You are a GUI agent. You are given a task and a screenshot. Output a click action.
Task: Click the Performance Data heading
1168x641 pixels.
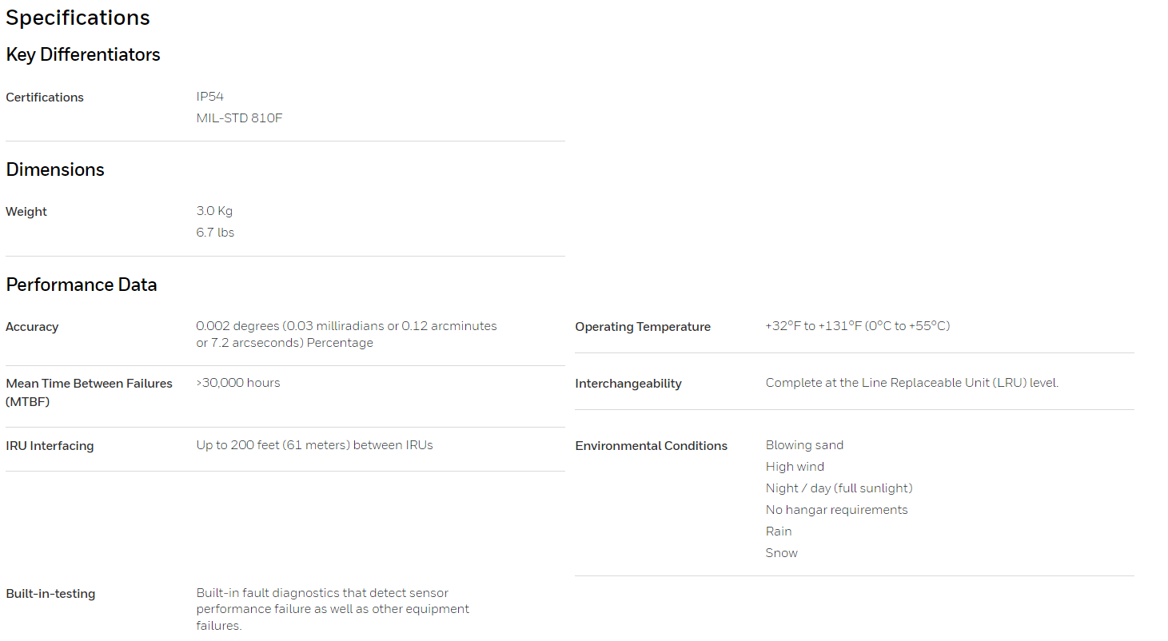pos(82,285)
